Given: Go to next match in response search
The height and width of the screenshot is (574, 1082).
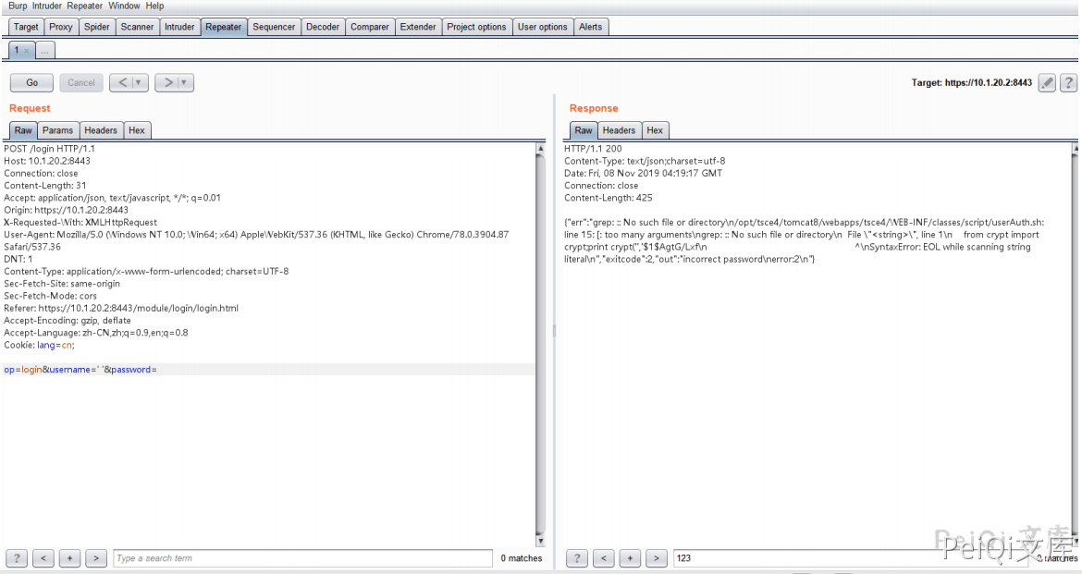Looking at the screenshot, I should pos(657,558).
